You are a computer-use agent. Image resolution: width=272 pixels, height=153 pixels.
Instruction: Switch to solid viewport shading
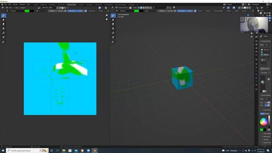click(x=245, y=8)
